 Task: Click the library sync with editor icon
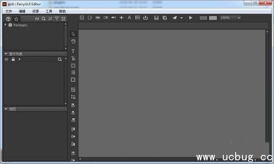pyautogui.click(x=37, y=19)
